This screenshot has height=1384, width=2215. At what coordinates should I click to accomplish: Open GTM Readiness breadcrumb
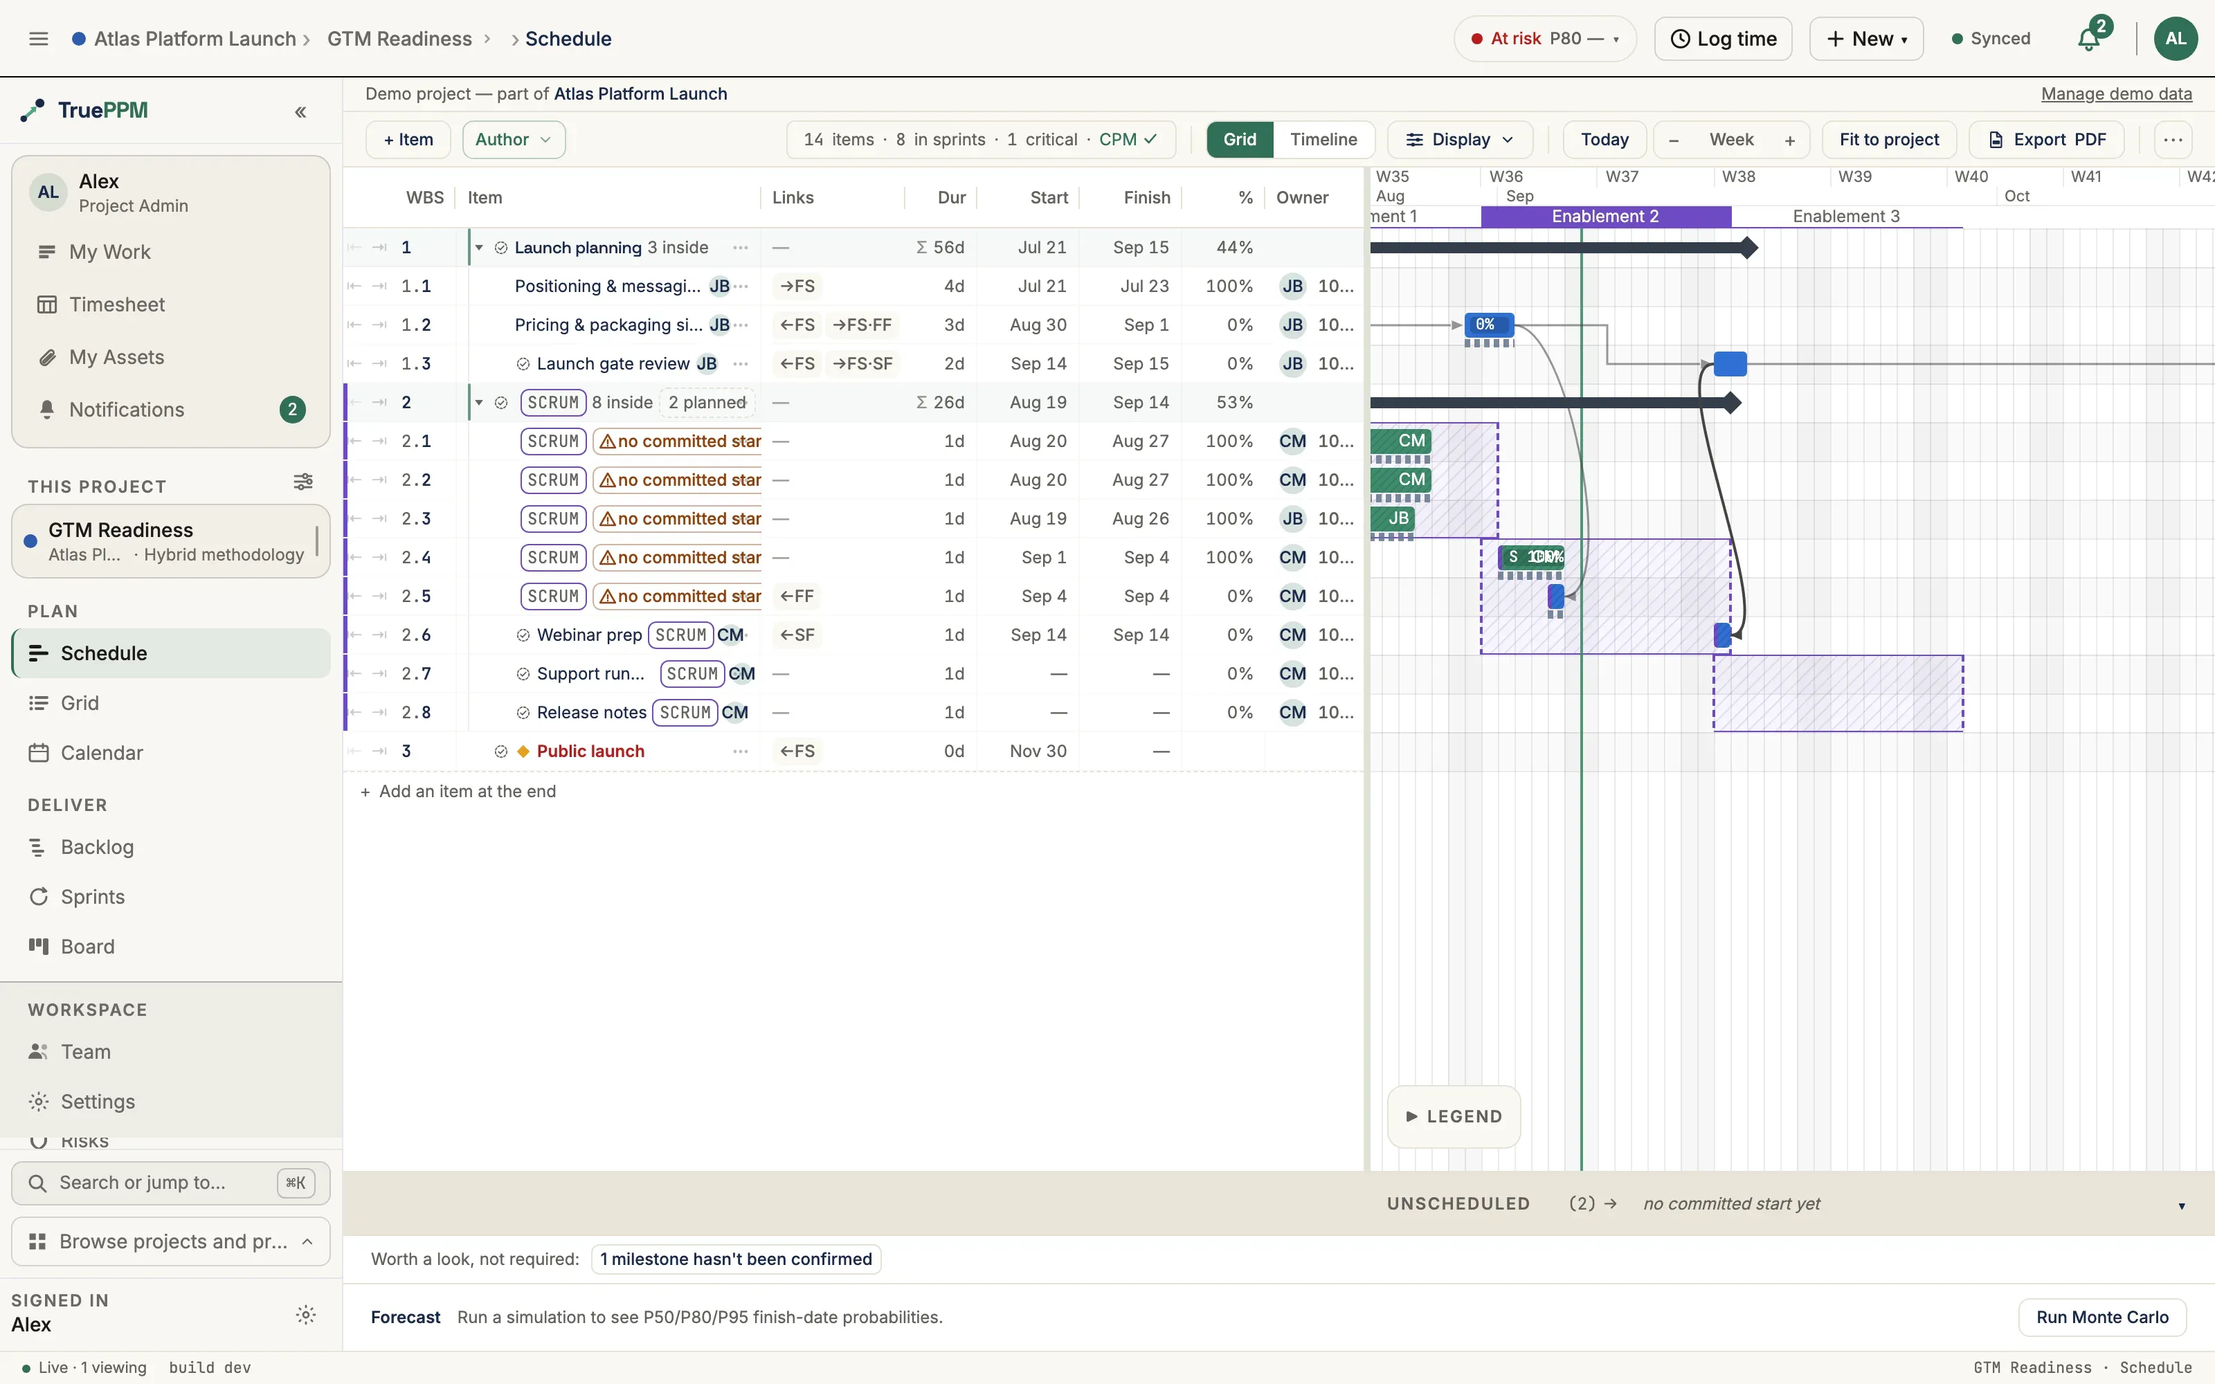pyautogui.click(x=399, y=39)
